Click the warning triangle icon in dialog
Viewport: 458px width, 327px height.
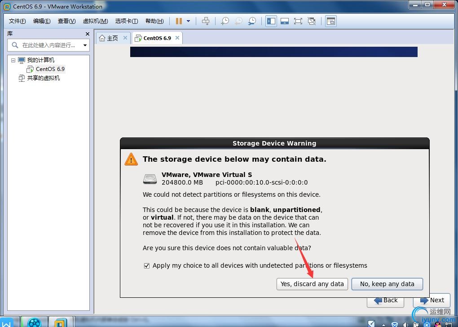131,159
